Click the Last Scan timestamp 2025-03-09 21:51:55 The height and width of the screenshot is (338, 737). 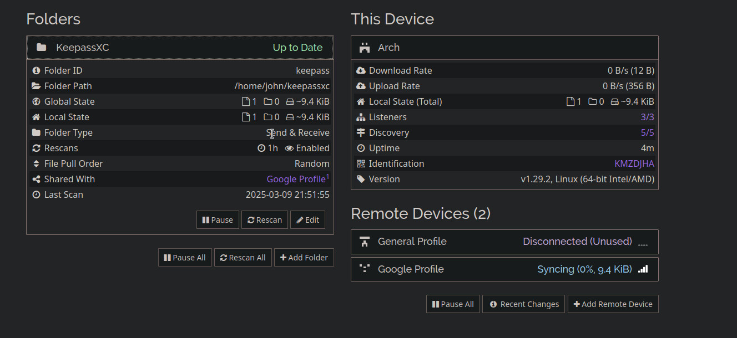pos(287,195)
